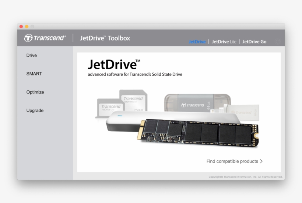This screenshot has width=302, height=203.
Task: Click the SSD circuit board image
Action: click(x=199, y=133)
